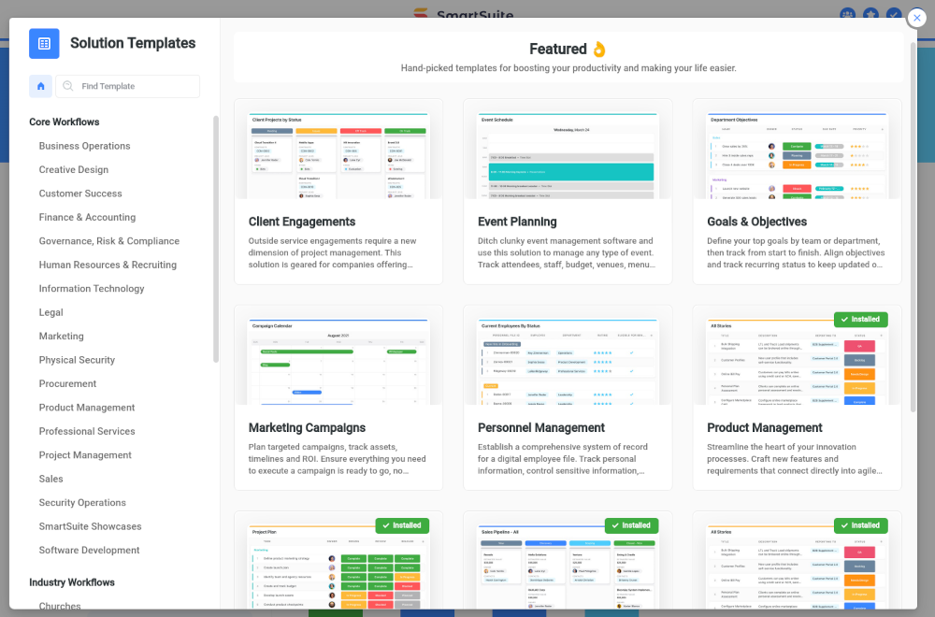Open Creative Design category
Image resolution: width=935 pixels, height=617 pixels.
[74, 170]
